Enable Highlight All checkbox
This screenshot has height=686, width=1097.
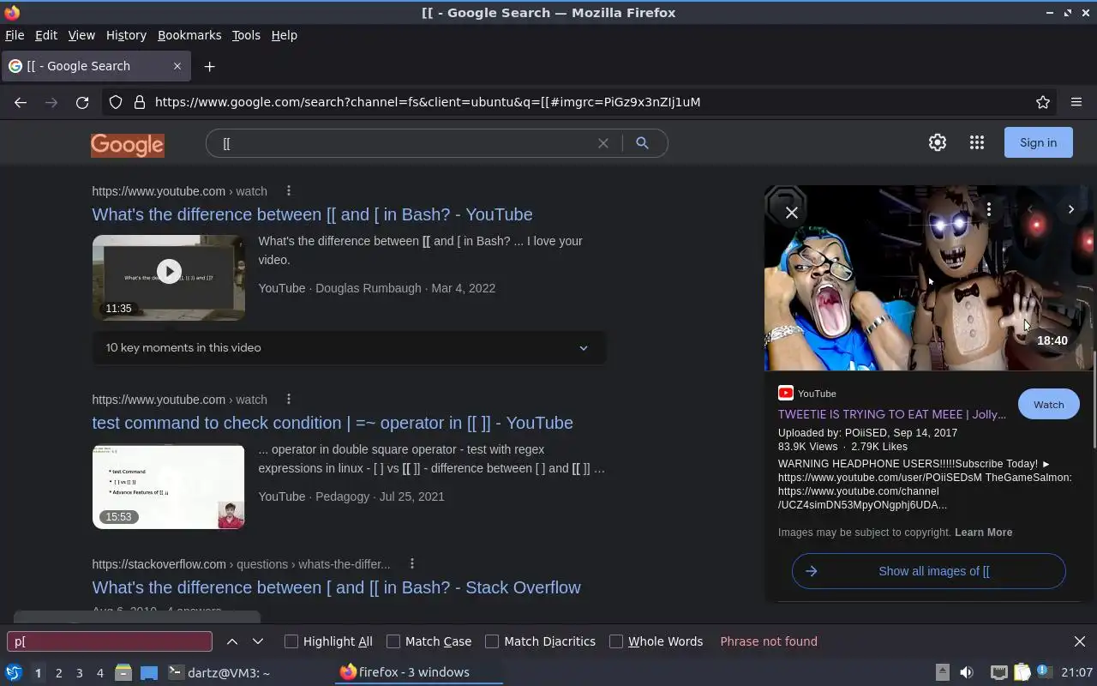coord(291,641)
